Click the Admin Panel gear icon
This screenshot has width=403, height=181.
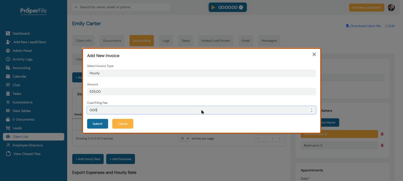(x=8, y=51)
